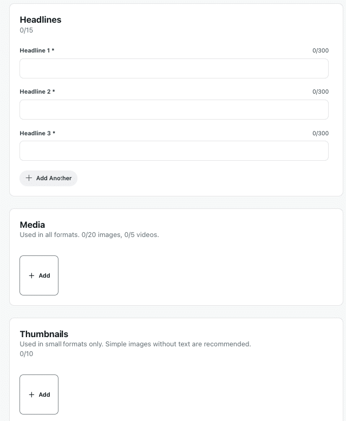Click the plus icon in the Media box
346x421 pixels.
pyautogui.click(x=31, y=275)
